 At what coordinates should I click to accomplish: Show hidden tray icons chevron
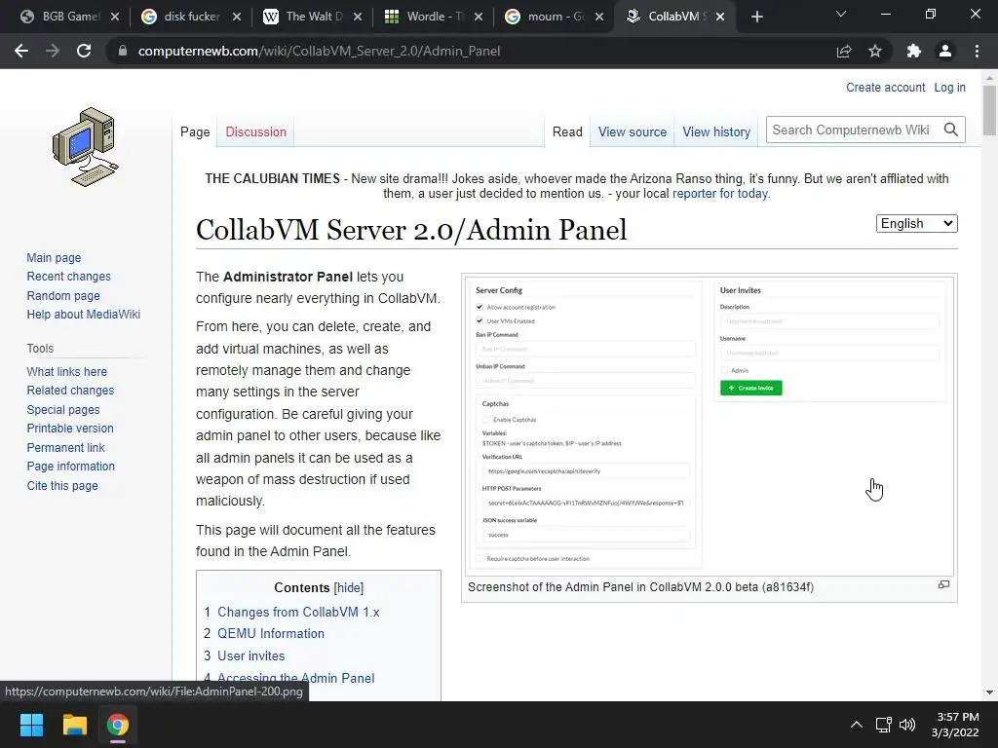pos(857,725)
